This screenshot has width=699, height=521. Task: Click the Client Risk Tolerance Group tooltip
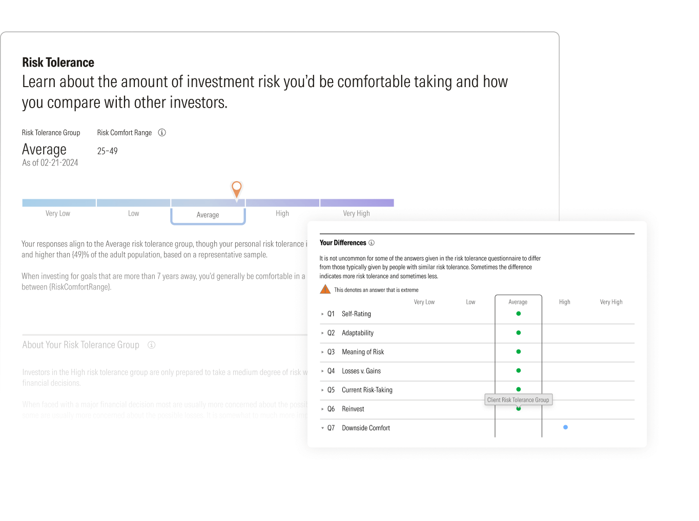click(x=518, y=400)
